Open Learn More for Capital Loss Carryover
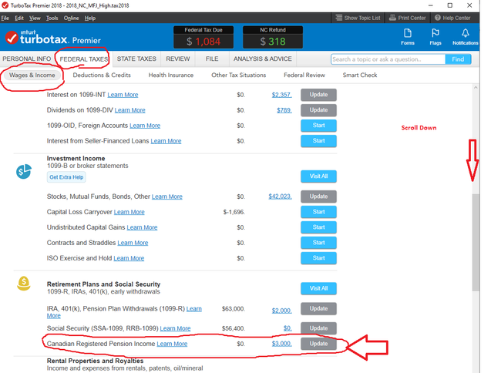The height and width of the screenshot is (373, 491). click(129, 212)
